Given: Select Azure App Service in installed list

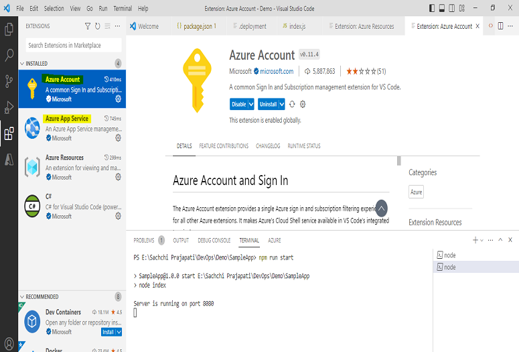Looking at the screenshot, I should click(72, 128).
